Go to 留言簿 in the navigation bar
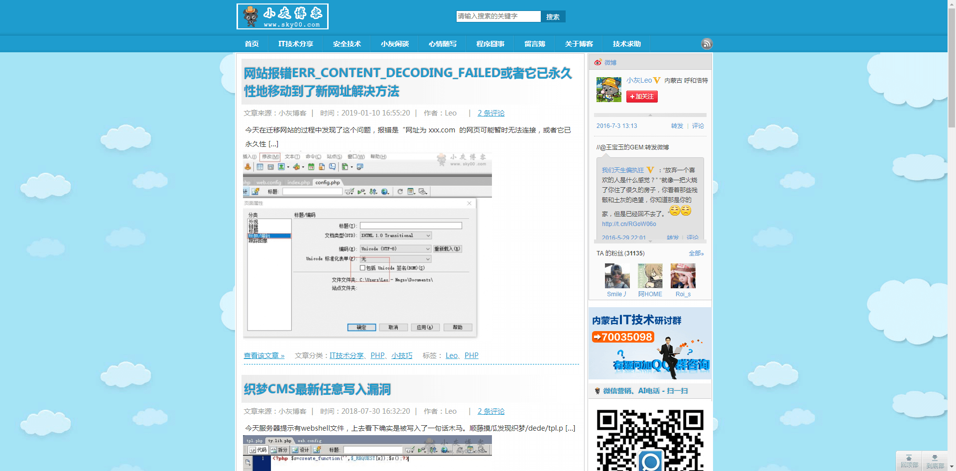956x471 pixels. click(x=534, y=44)
